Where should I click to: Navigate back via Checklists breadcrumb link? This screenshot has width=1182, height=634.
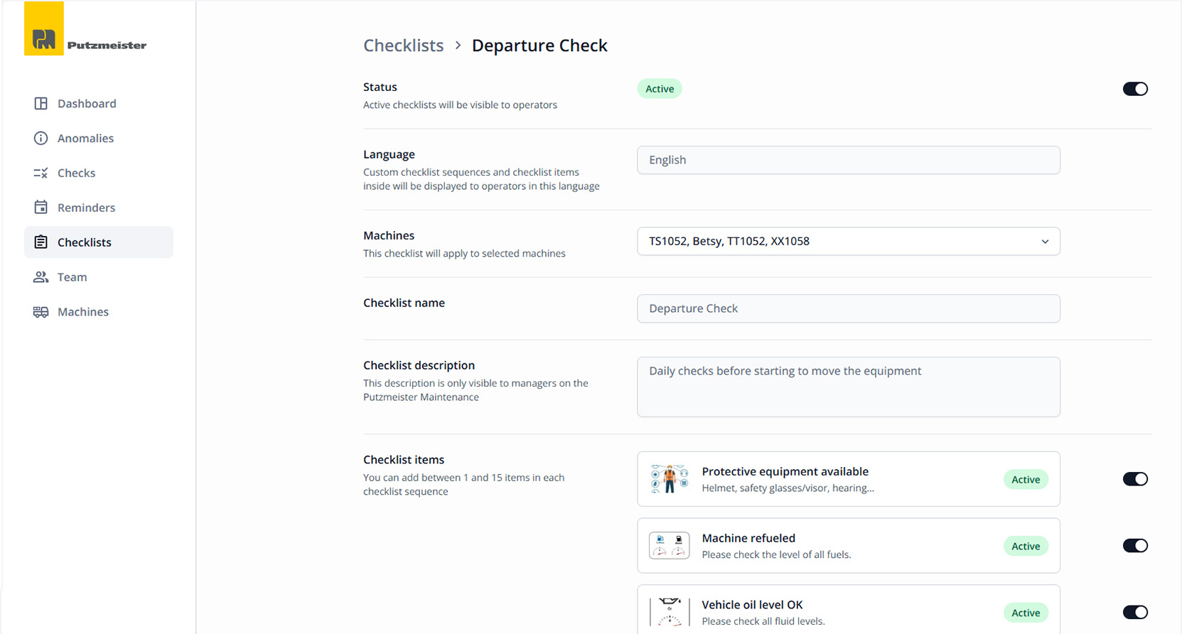[x=403, y=45]
